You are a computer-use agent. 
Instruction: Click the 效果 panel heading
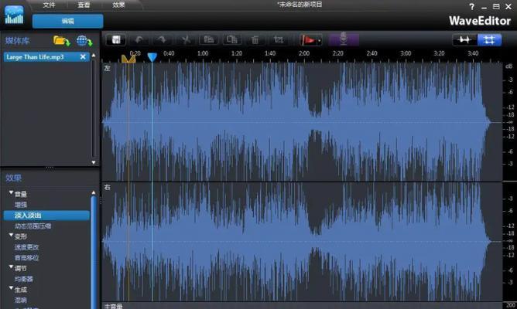(13, 178)
